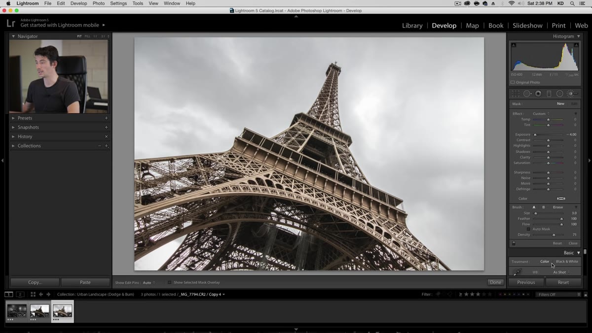Open the Settings menu
The width and height of the screenshot is (592, 333).
(x=118, y=3)
